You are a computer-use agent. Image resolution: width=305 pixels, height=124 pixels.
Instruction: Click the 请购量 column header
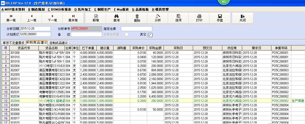pos(121,48)
